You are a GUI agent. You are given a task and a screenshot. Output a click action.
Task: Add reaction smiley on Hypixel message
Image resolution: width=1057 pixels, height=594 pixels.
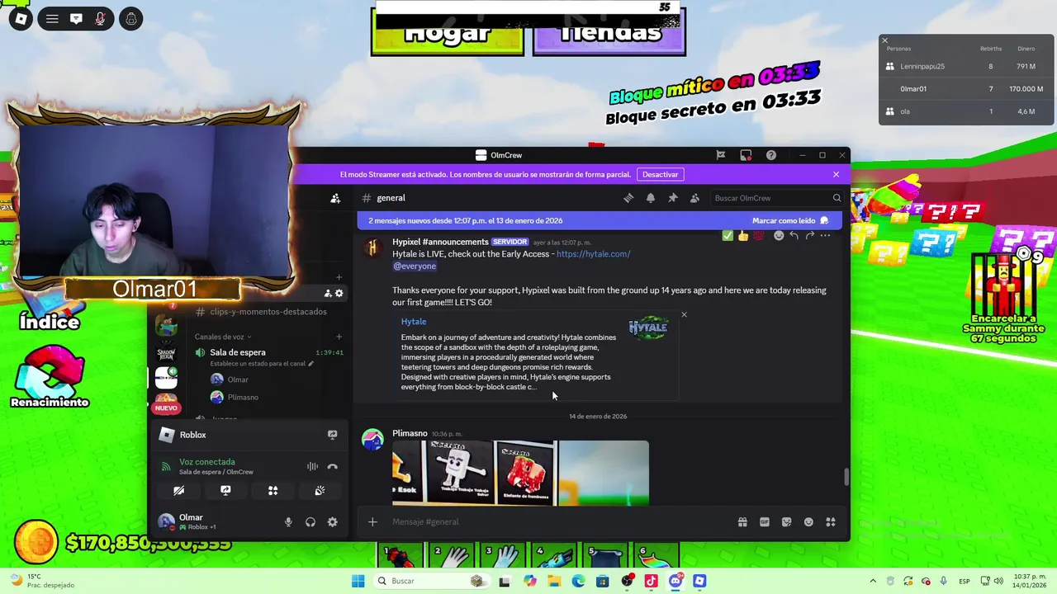tap(779, 236)
